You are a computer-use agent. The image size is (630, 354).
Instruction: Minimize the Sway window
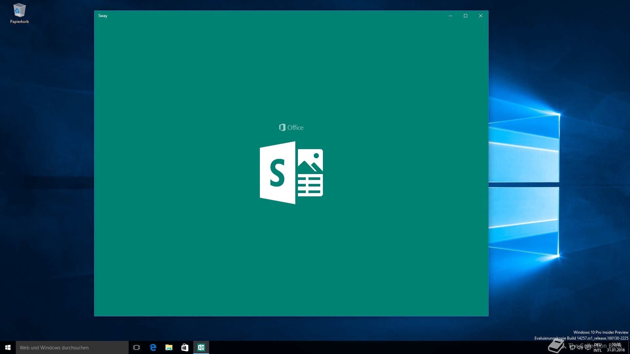point(451,16)
